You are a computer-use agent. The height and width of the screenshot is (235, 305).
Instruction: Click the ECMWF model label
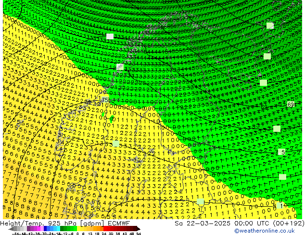point(119,223)
